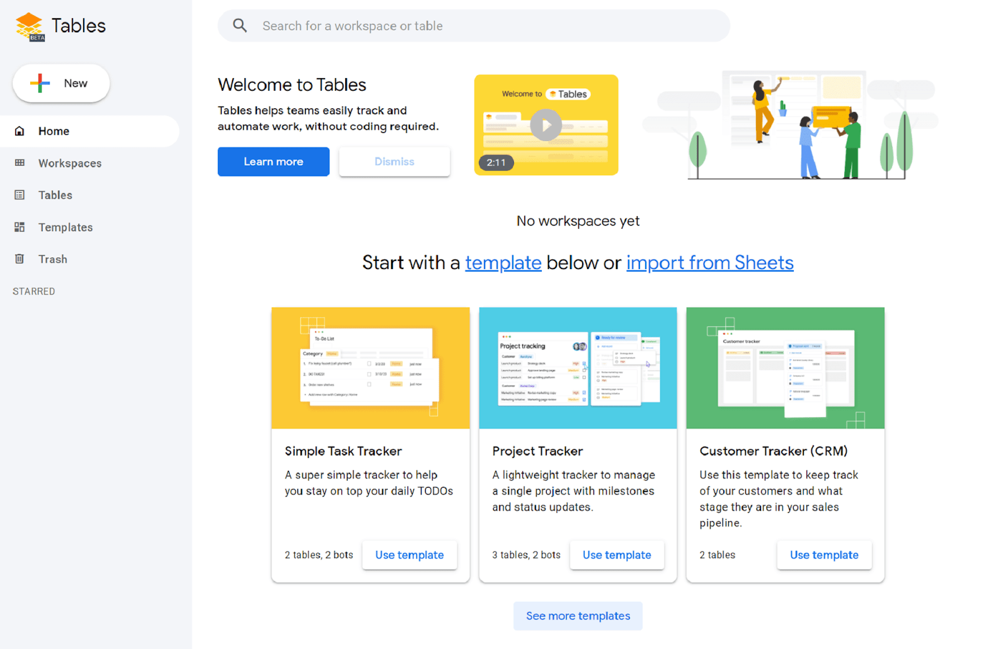Click the Learn more button
This screenshot has height=649, width=1008.
[273, 162]
